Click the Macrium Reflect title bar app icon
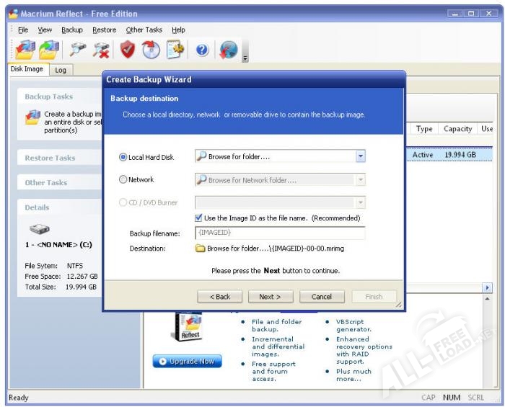 pos(13,14)
